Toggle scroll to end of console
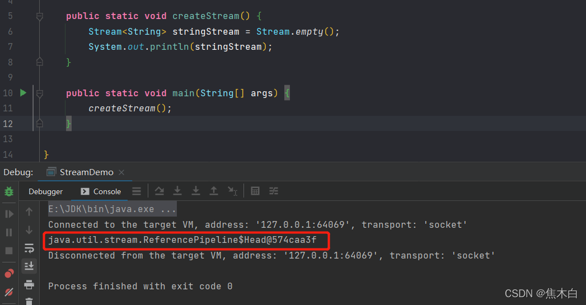This screenshot has width=586, height=305. [29, 266]
